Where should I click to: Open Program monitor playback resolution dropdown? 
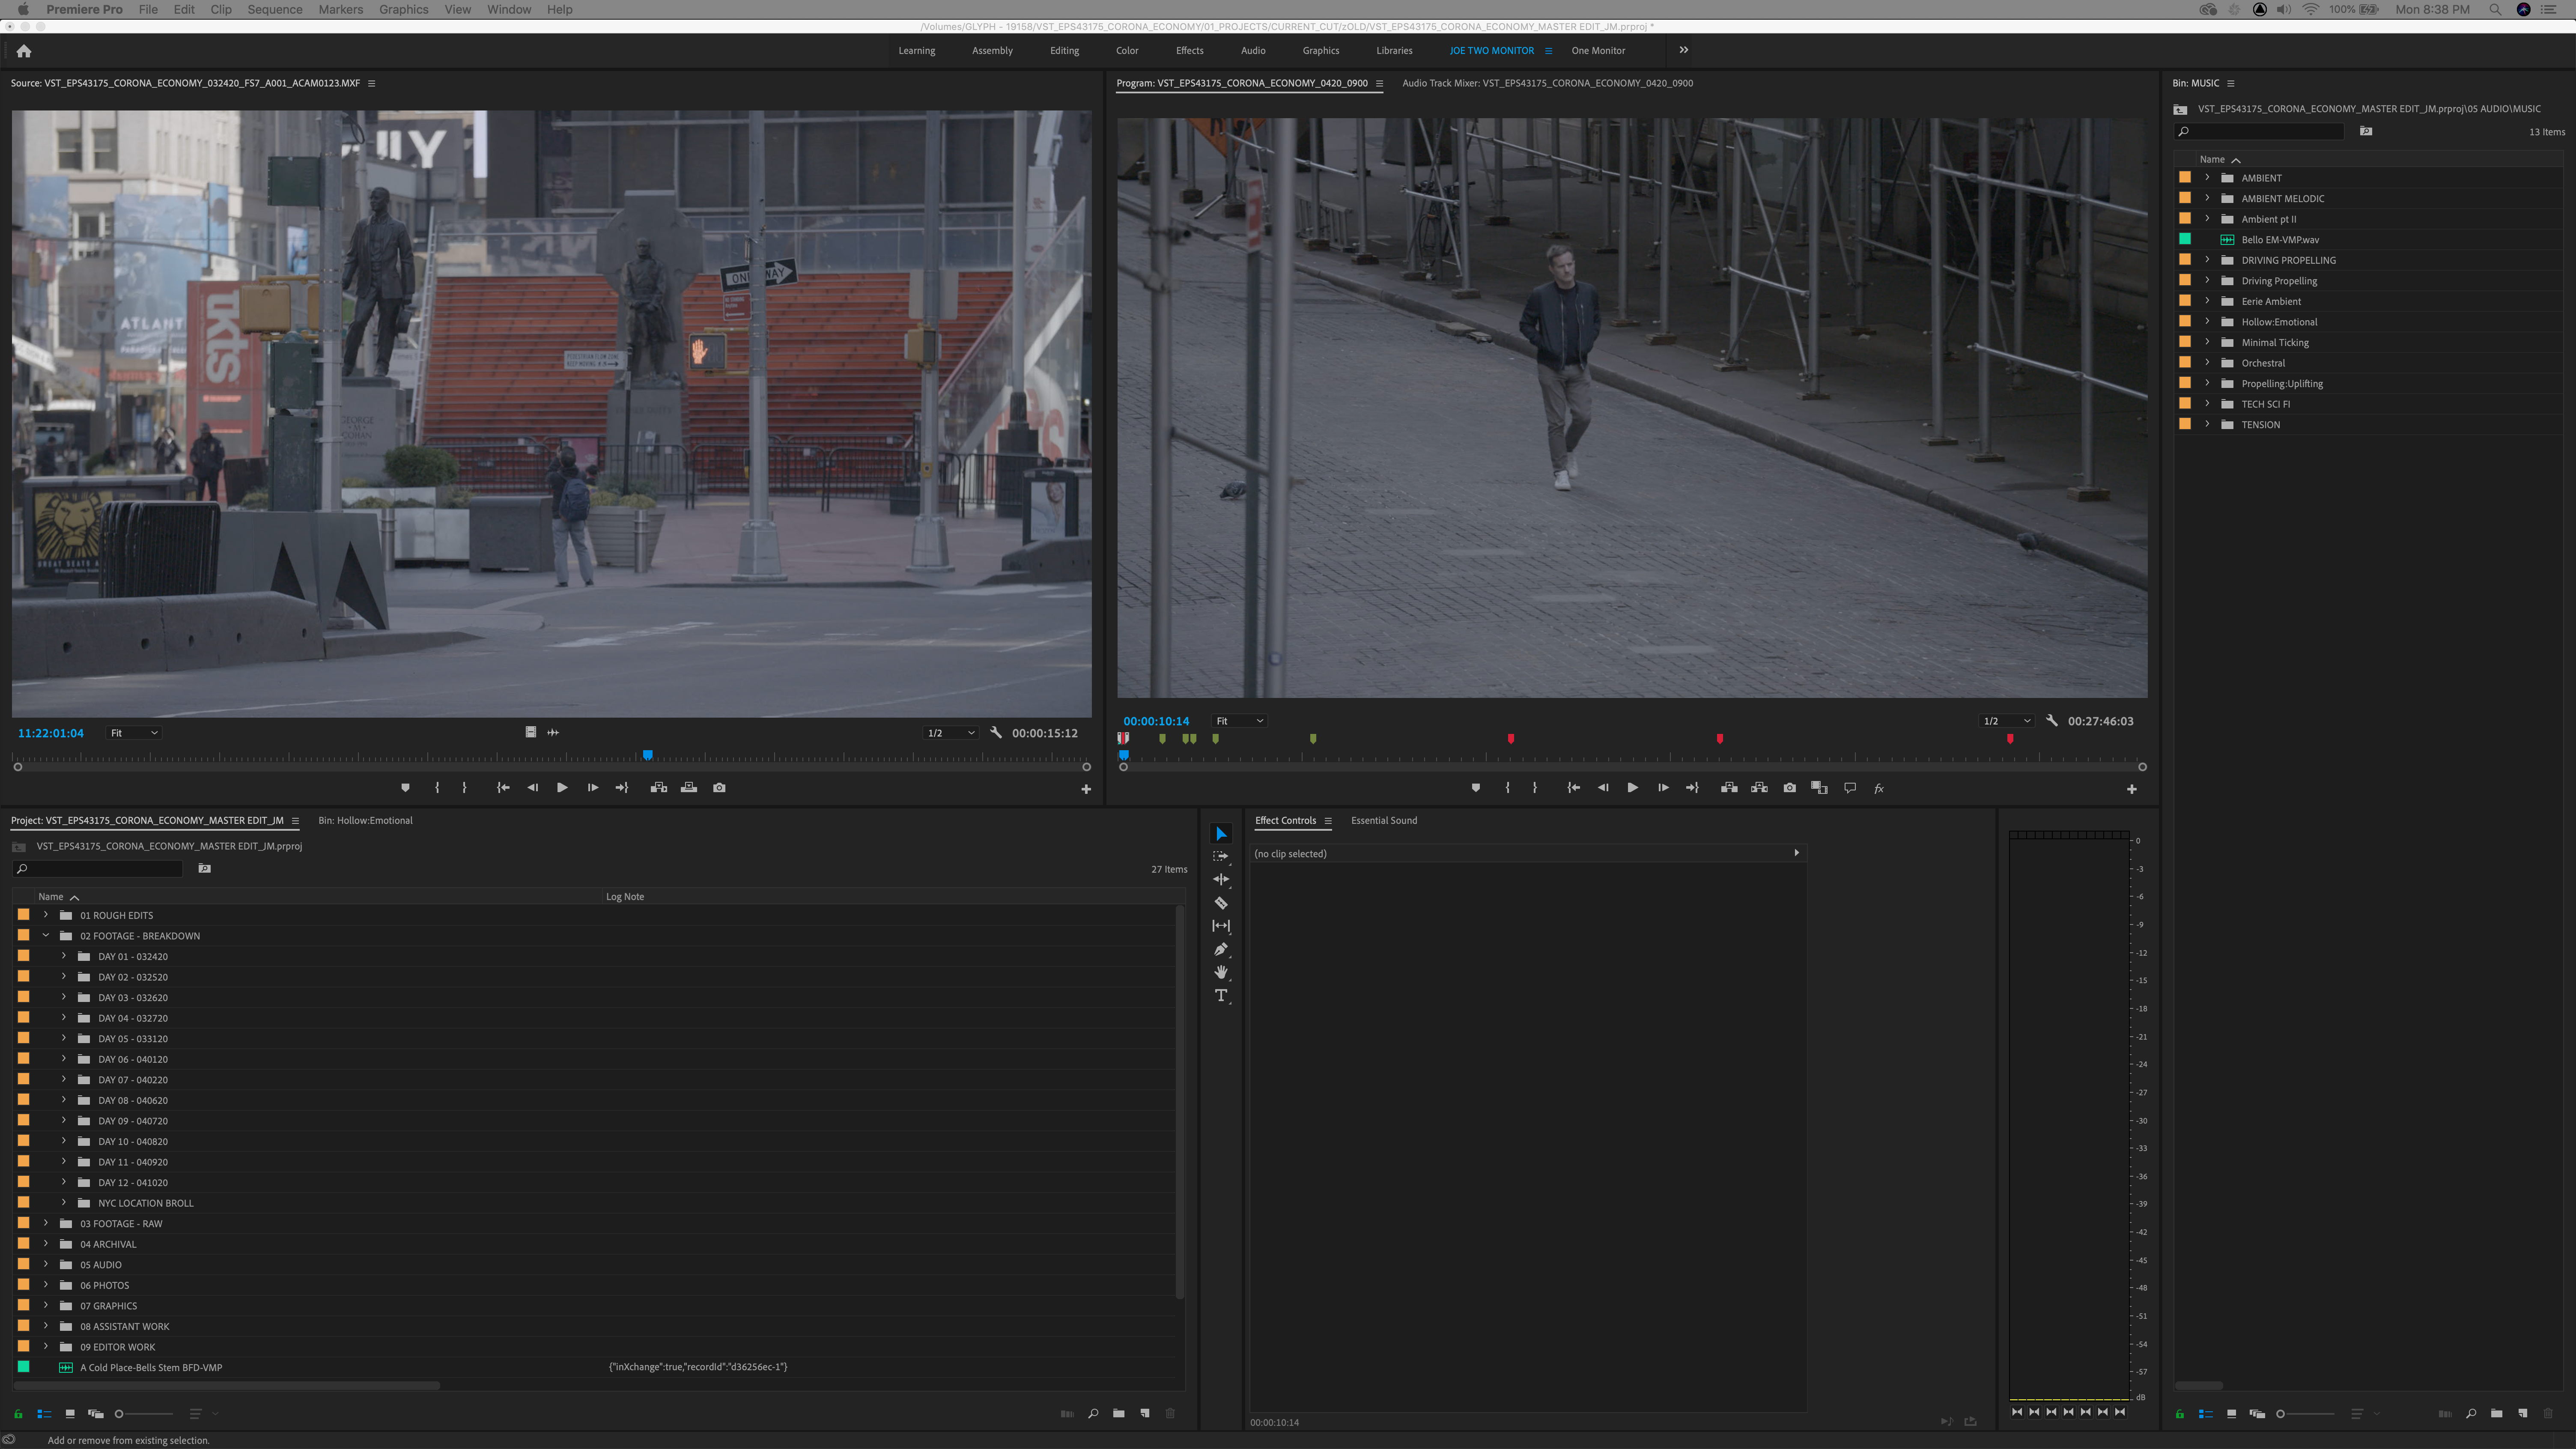click(2007, 721)
